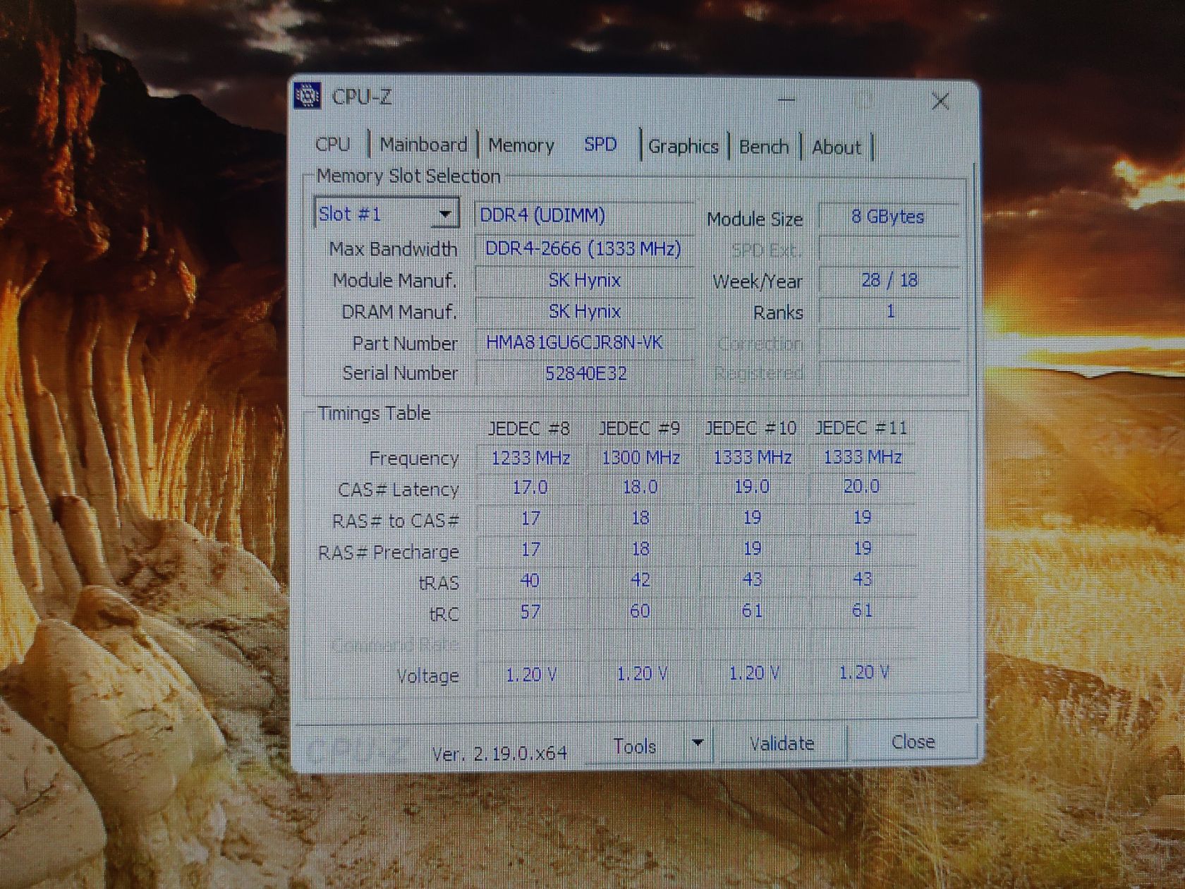Open the Memory tab
Image resolution: width=1185 pixels, height=889 pixels.
521,145
